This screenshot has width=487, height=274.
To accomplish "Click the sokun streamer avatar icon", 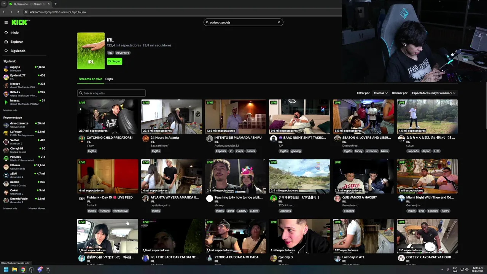I will pos(401,139).
